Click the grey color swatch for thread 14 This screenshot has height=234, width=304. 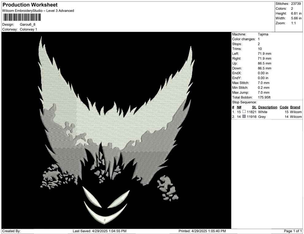244,116
